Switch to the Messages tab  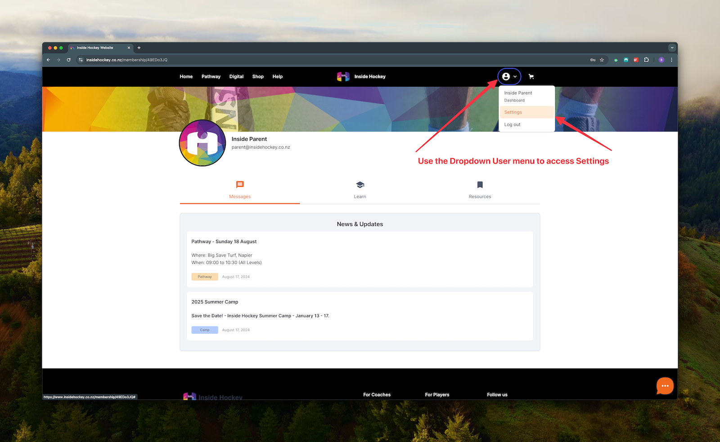pos(240,190)
